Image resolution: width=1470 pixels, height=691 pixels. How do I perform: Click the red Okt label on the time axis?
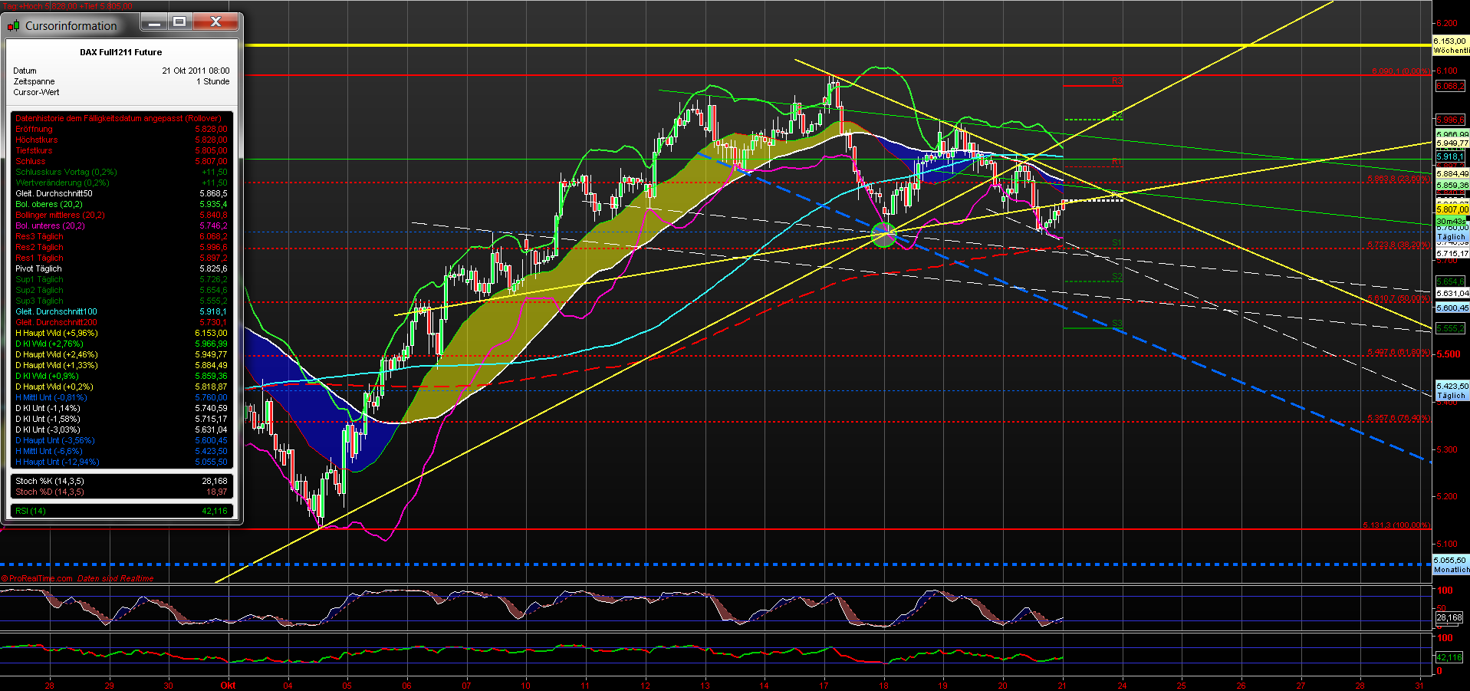227,686
